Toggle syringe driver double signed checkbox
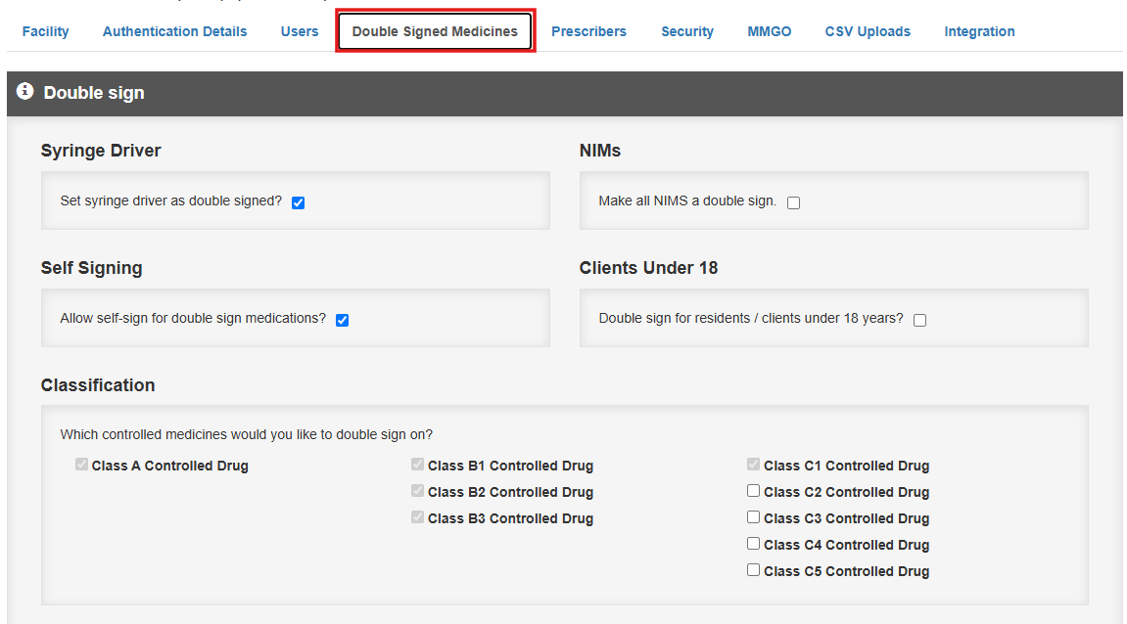1127x624 pixels. (x=299, y=202)
